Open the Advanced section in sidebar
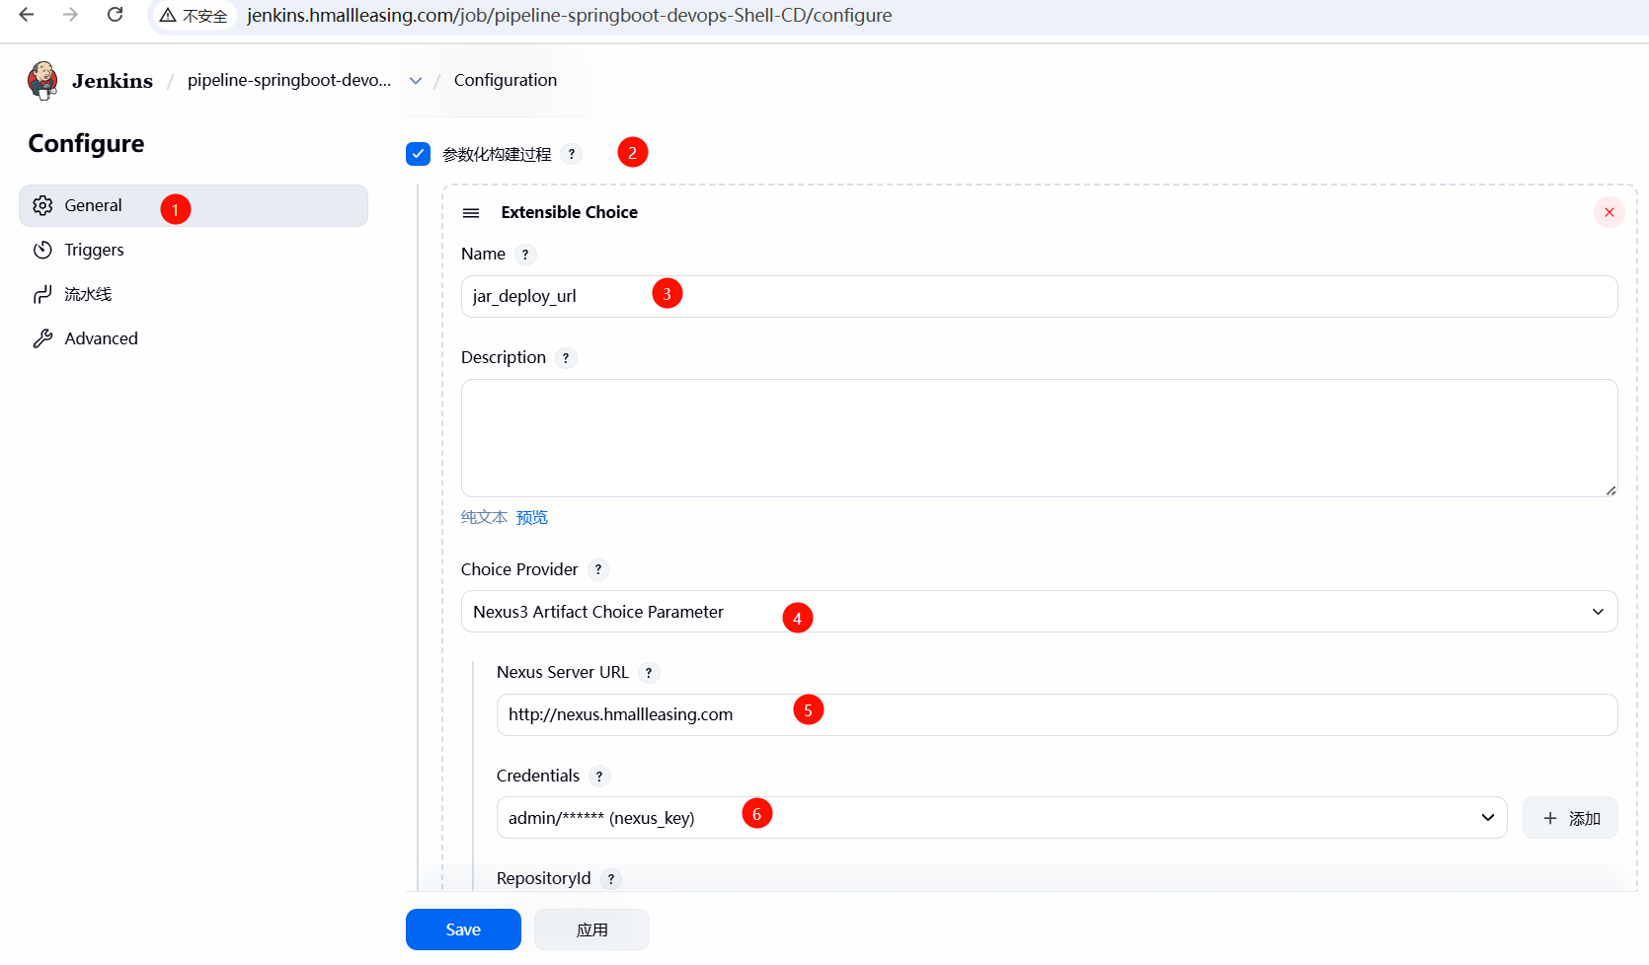The width and height of the screenshot is (1649, 965). [x=101, y=338]
